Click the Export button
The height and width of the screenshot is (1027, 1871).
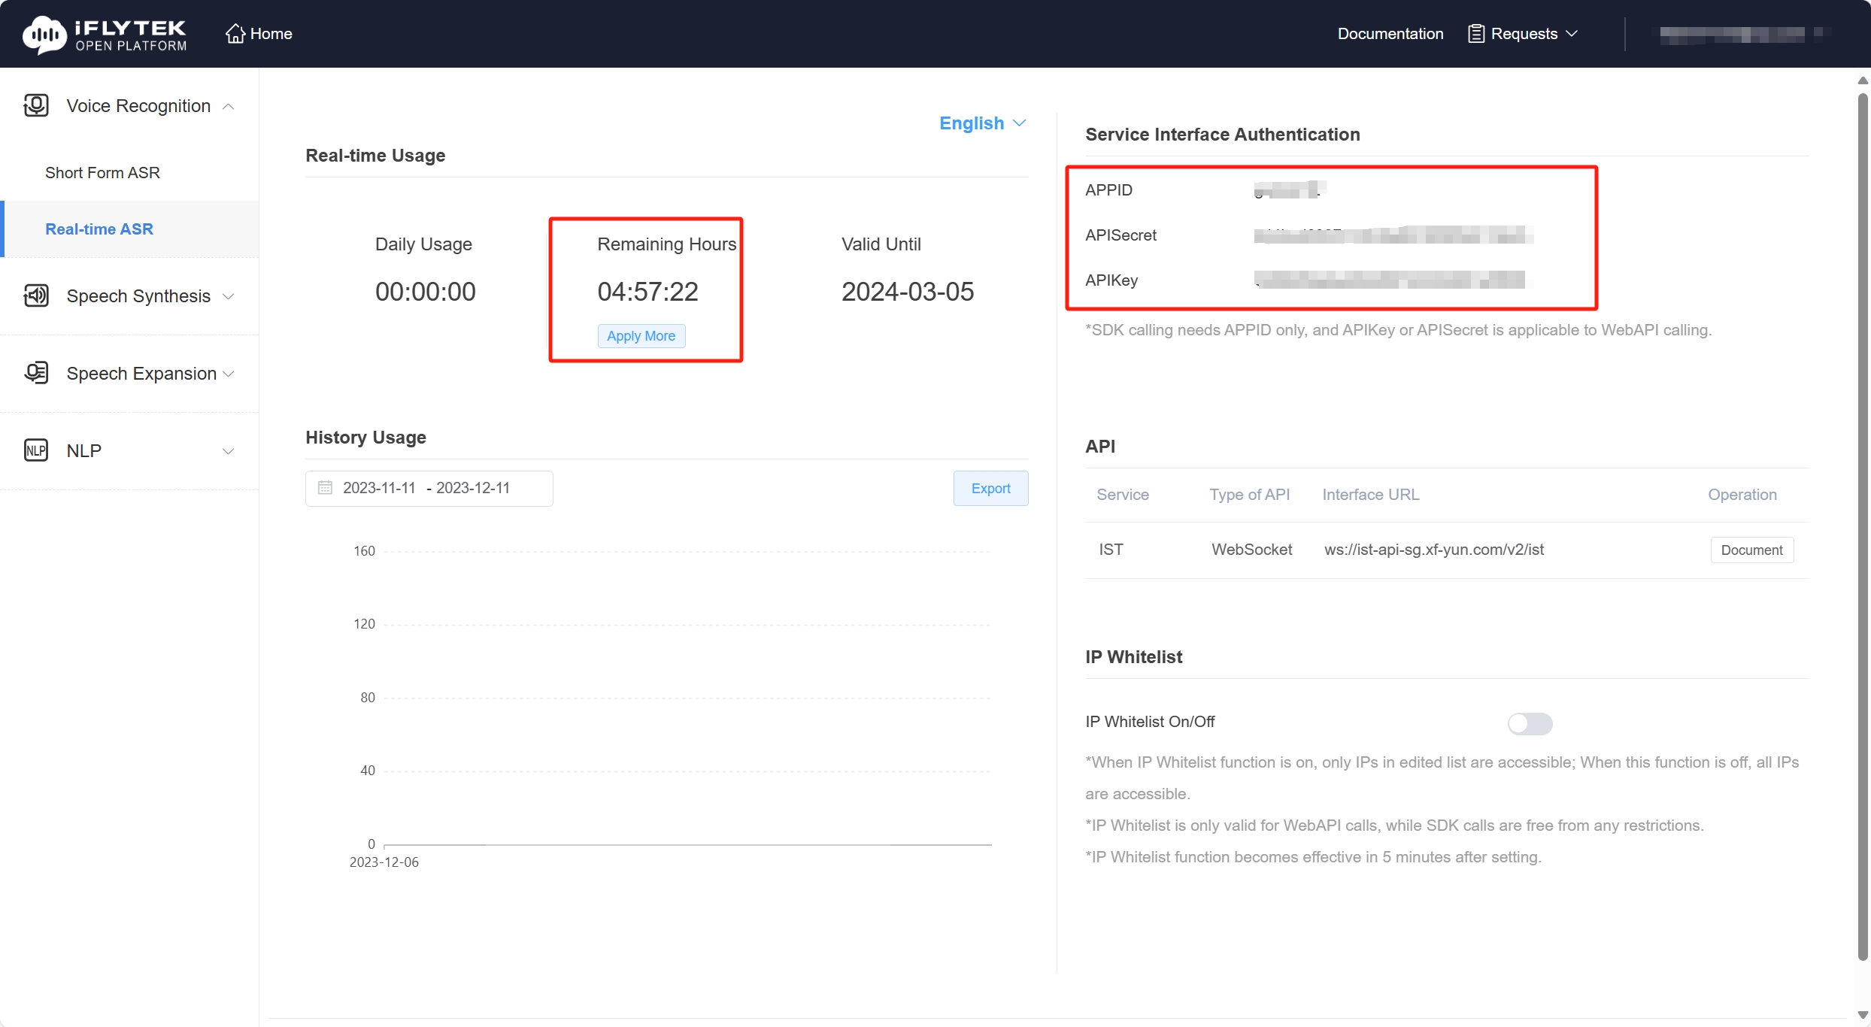[x=990, y=489]
